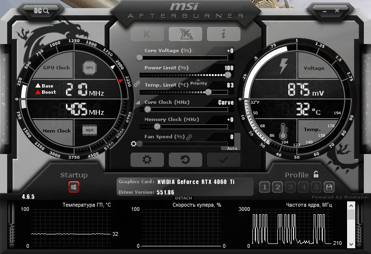Image resolution: width=371 pixels, height=254 pixels.
Task: Click the DETACH button
Action: [184, 198]
